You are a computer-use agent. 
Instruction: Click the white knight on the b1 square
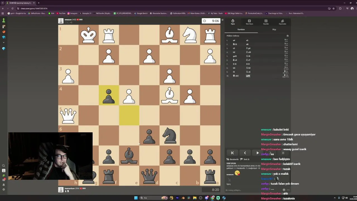point(190,35)
